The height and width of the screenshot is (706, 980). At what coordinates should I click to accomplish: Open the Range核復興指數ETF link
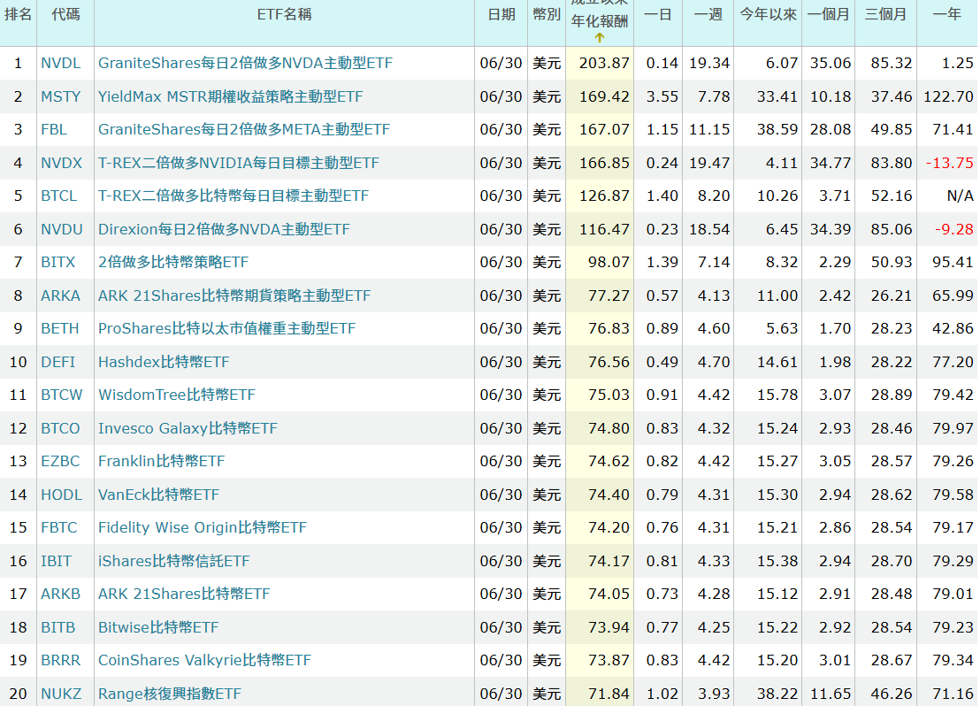(x=169, y=694)
